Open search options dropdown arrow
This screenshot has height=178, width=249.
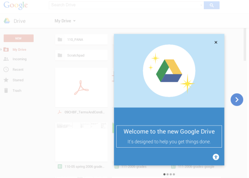click(x=201, y=5)
